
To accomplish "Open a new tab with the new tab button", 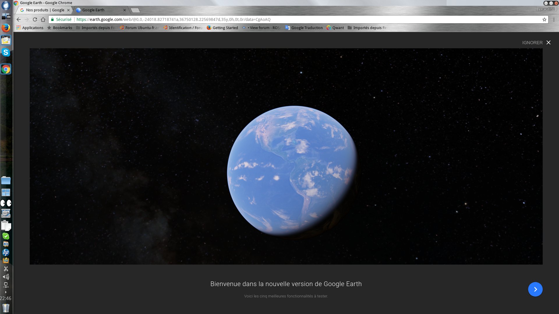I will click(135, 10).
